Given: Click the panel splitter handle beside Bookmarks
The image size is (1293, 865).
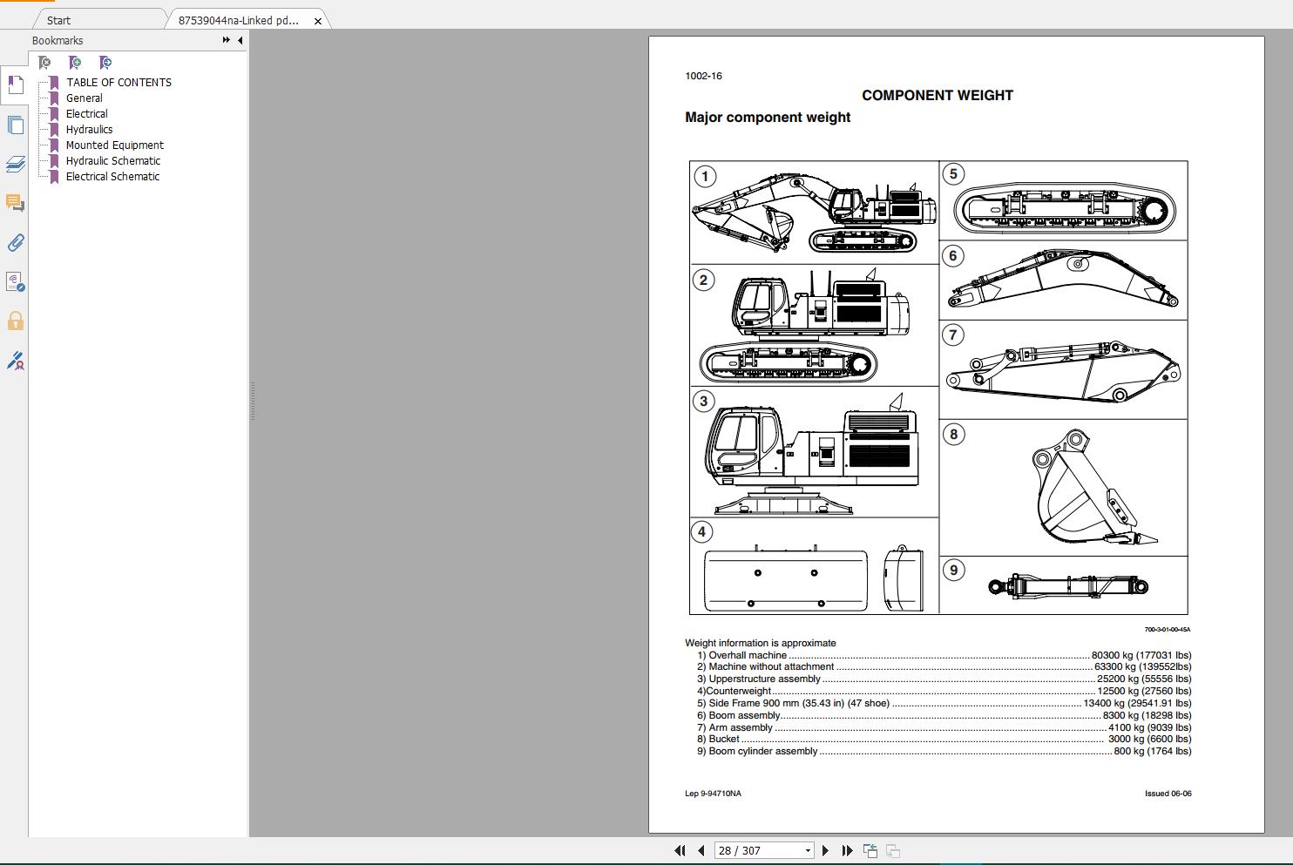Looking at the screenshot, I should tap(252, 401).
